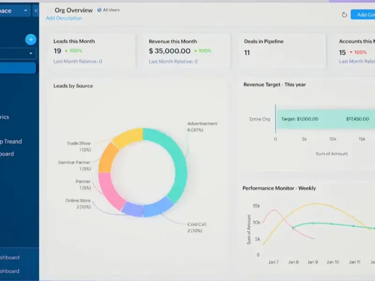Select the highlighted active sidebar item
Image resolution: width=375 pixels, height=281 pixels.
pos(18,68)
